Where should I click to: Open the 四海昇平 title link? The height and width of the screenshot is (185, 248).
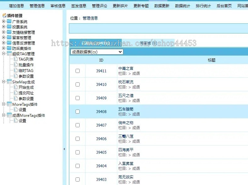[126, 150]
